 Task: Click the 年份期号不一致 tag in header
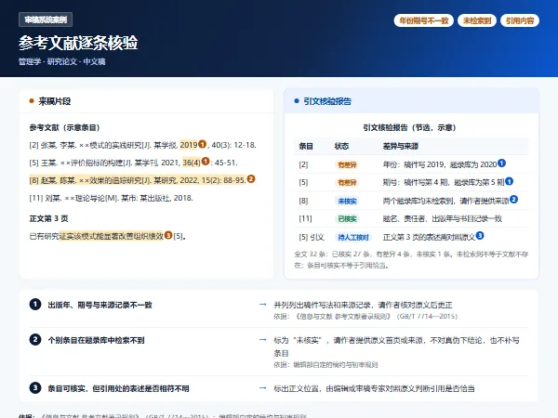click(423, 20)
